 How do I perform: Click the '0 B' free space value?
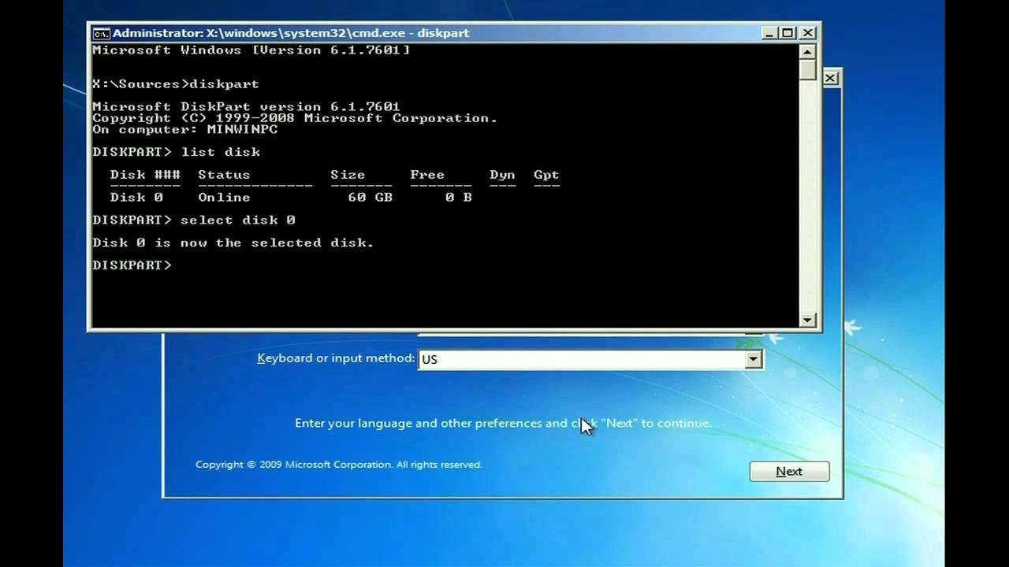(458, 197)
